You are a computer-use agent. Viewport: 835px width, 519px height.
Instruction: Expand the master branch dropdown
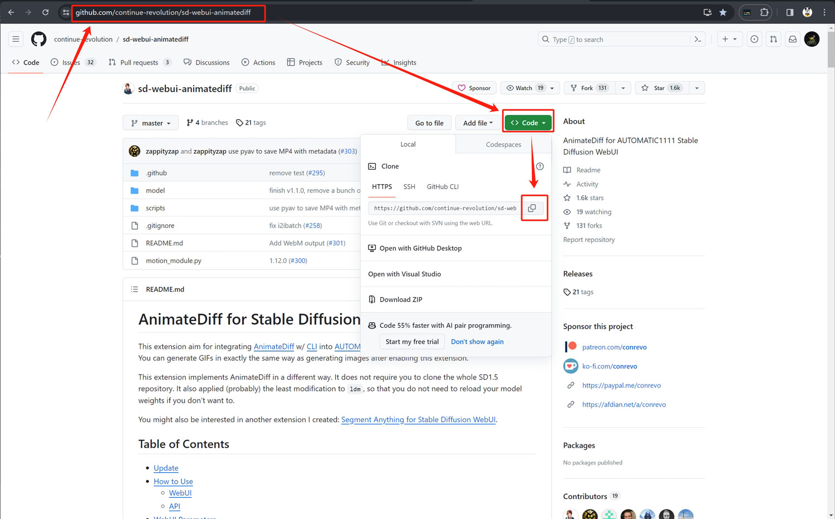pos(151,123)
